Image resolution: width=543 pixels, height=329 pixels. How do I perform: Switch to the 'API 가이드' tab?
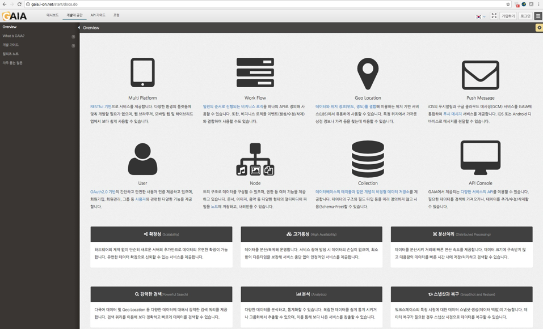click(x=98, y=15)
